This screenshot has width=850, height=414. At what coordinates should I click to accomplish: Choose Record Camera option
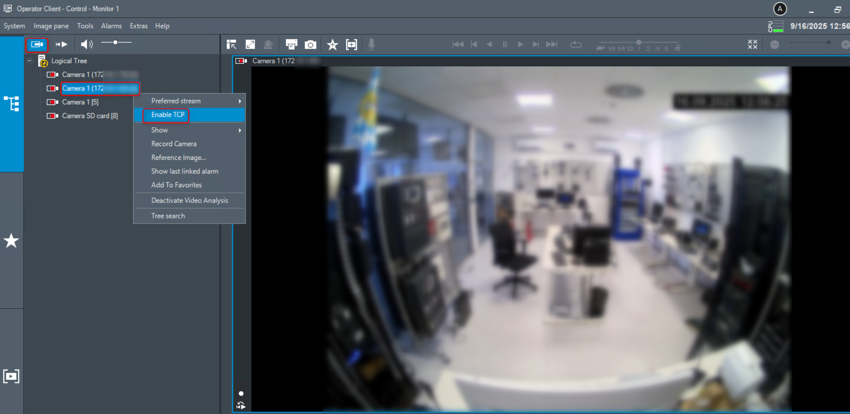pos(174,144)
